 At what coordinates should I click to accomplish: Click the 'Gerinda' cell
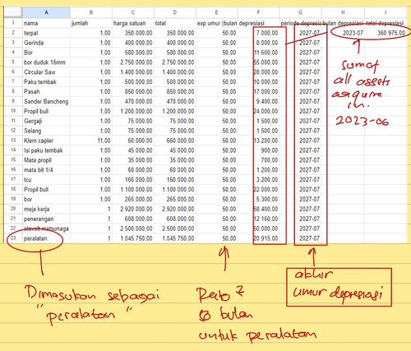[46, 43]
